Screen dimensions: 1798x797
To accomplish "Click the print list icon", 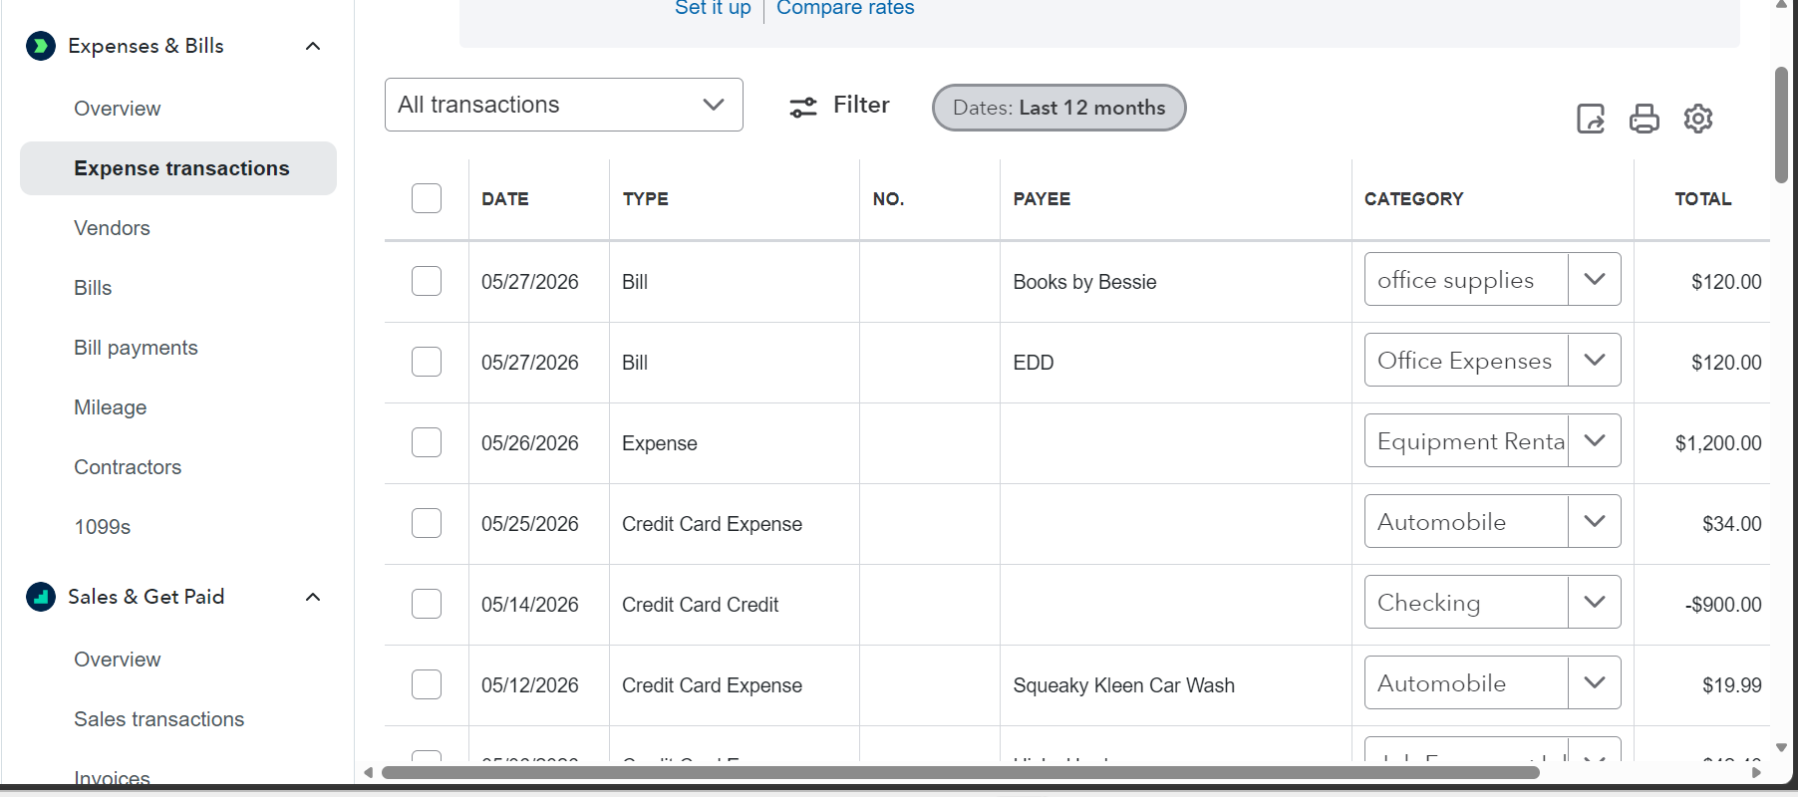I will click(x=1645, y=119).
